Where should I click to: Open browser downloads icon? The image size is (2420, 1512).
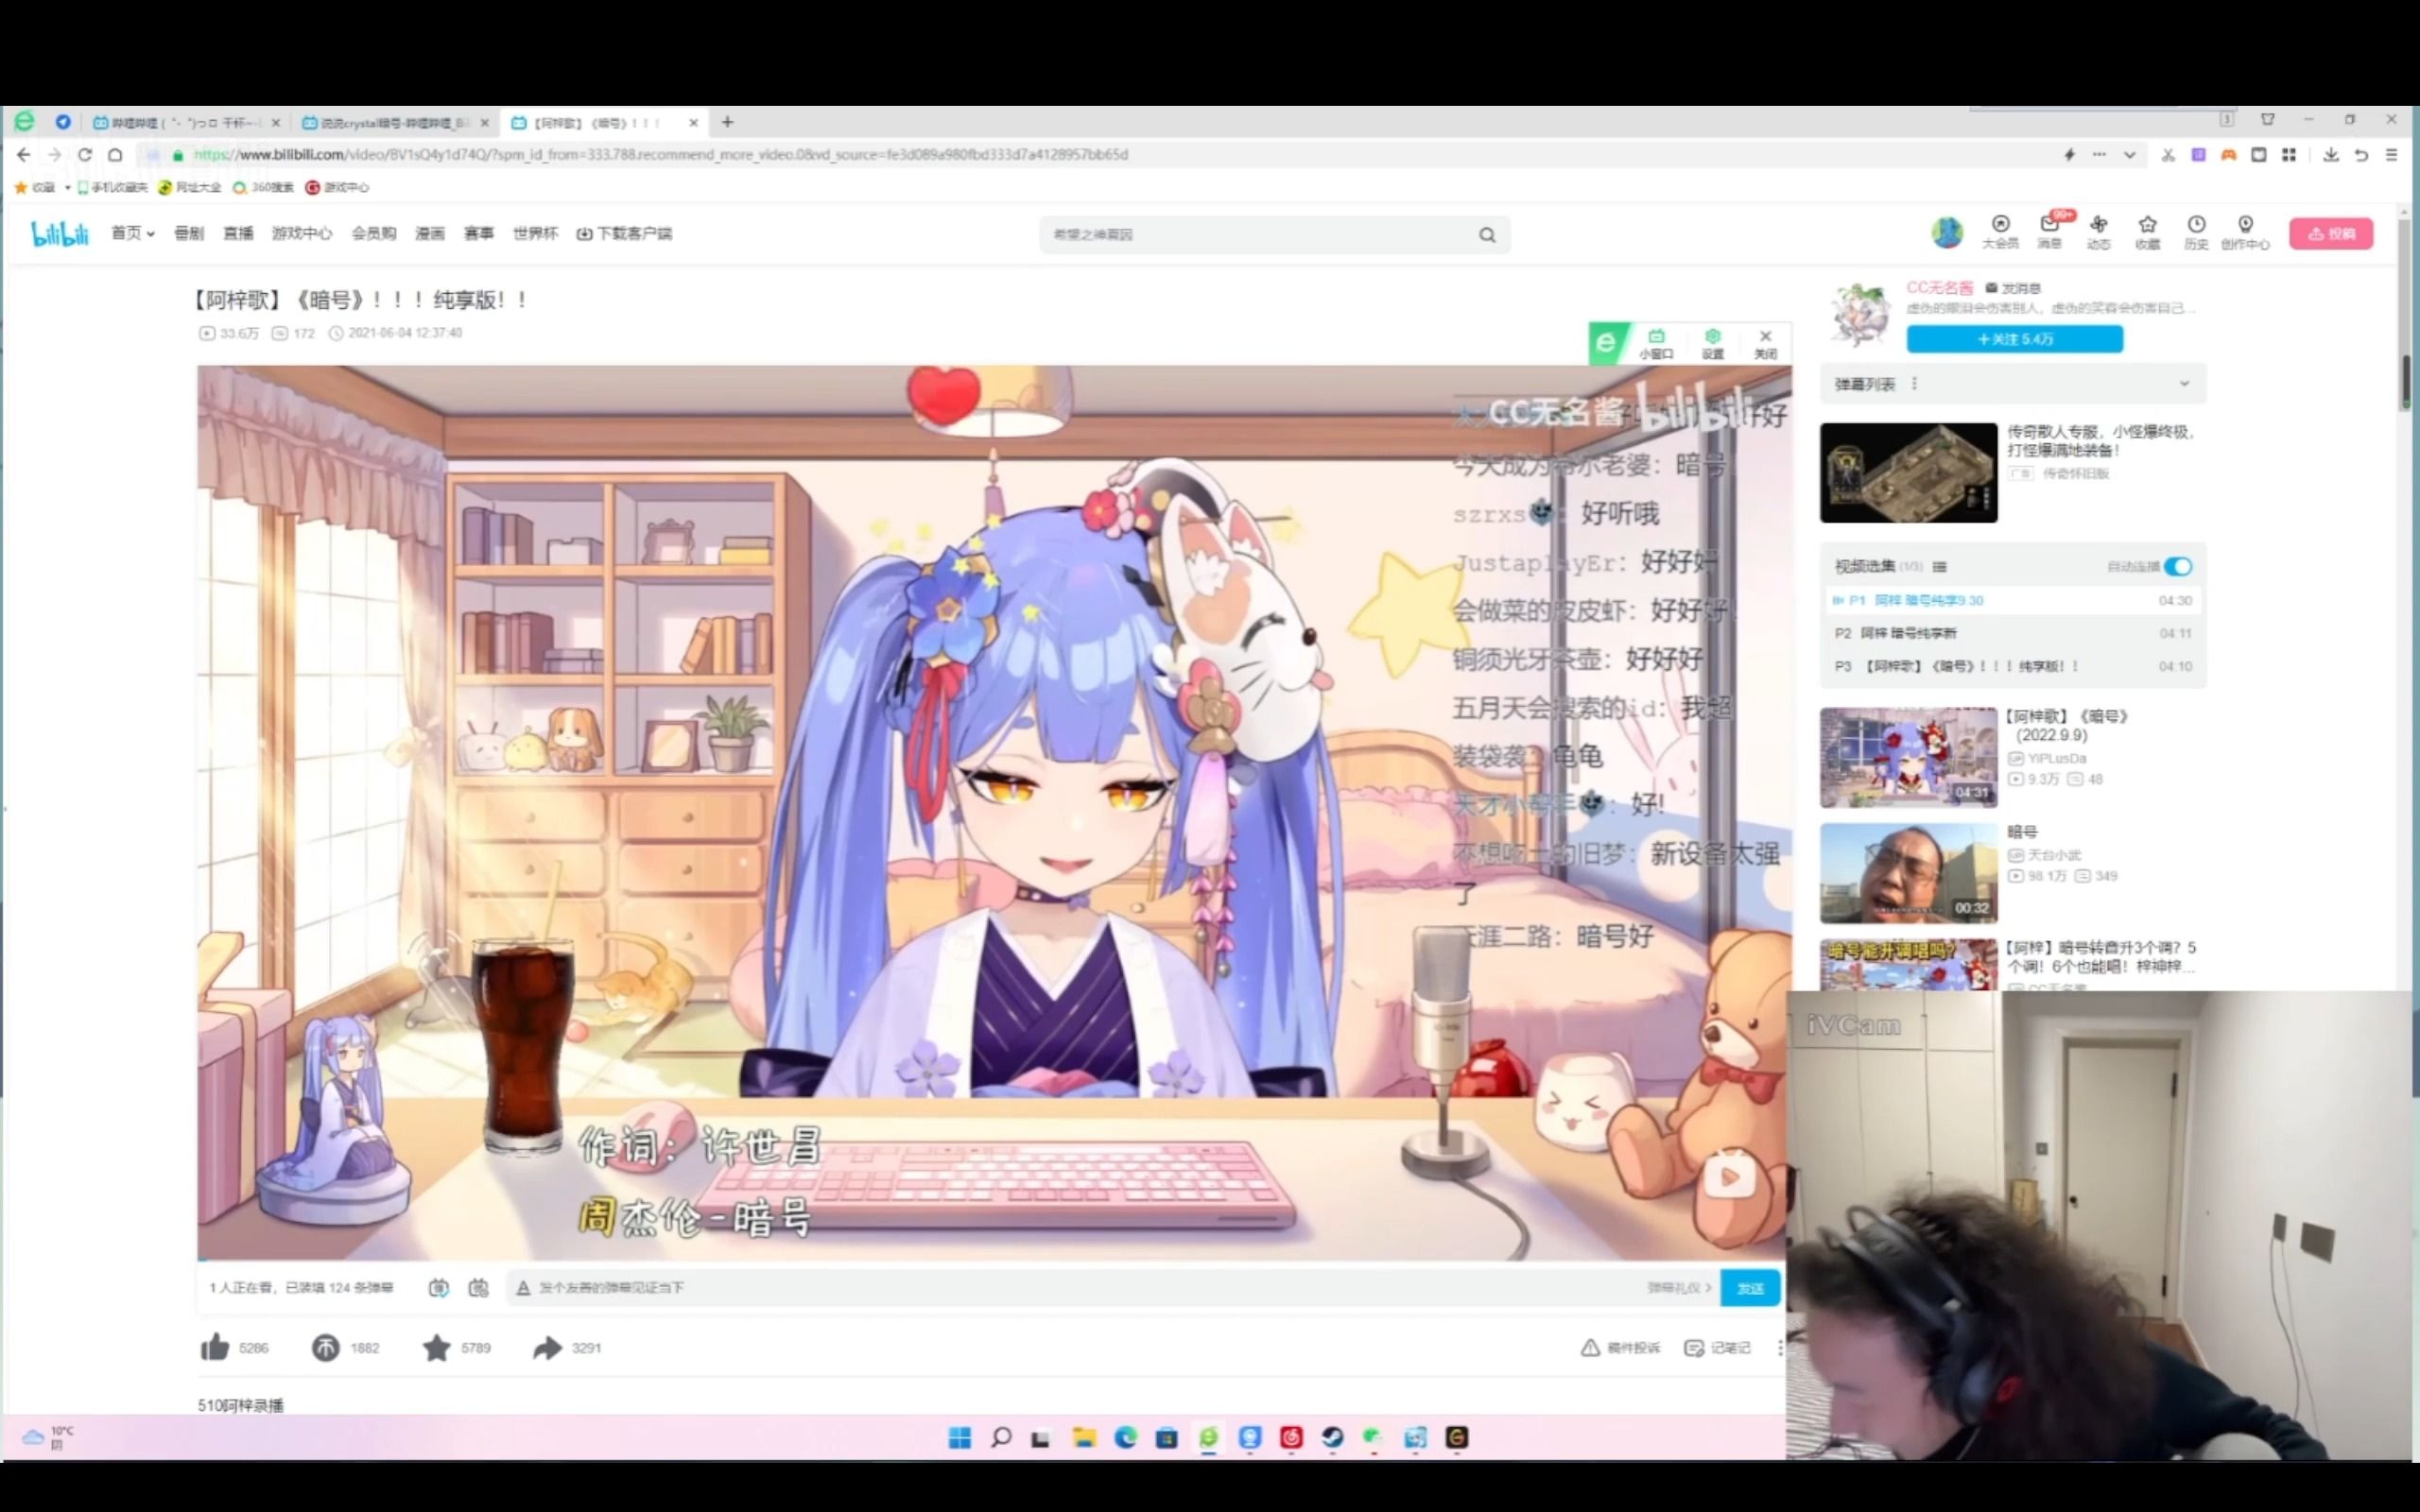coord(2330,155)
